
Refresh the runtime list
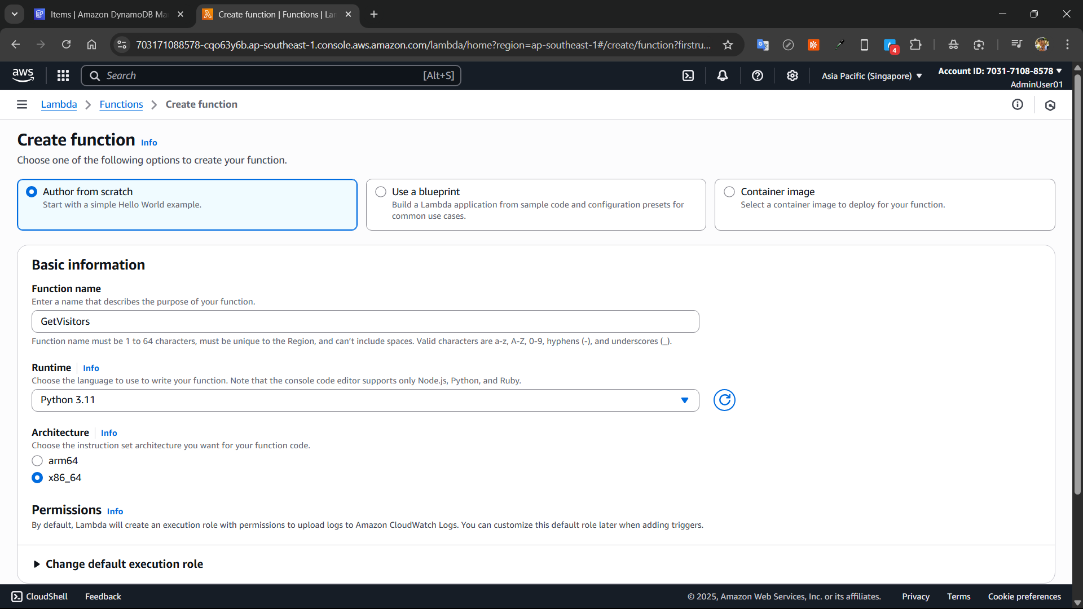pos(724,400)
